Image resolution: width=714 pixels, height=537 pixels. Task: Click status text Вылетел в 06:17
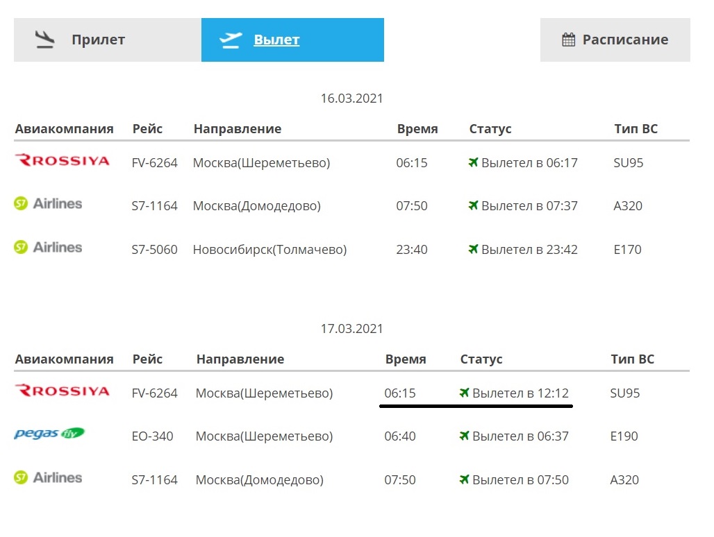tap(529, 163)
